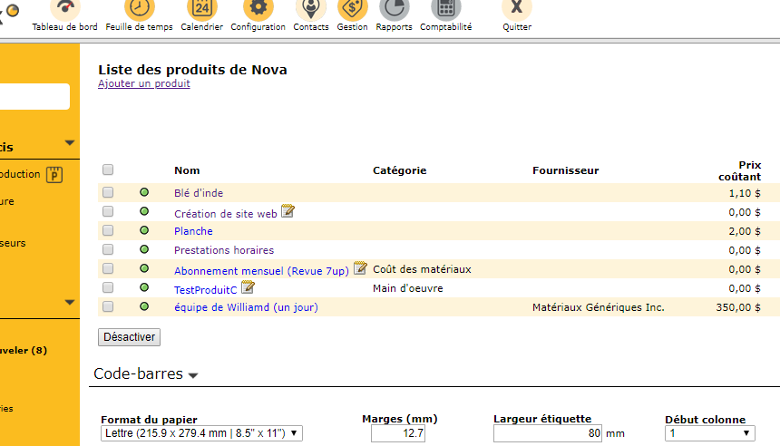Open the Comptabilité calculator icon

coord(445,9)
